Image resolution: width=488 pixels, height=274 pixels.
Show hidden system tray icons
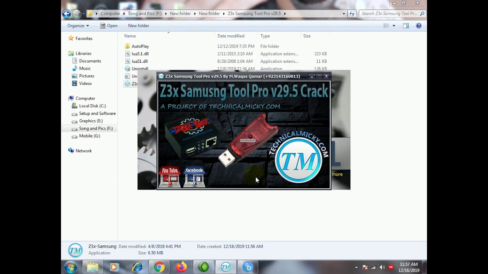[x=356, y=268]
